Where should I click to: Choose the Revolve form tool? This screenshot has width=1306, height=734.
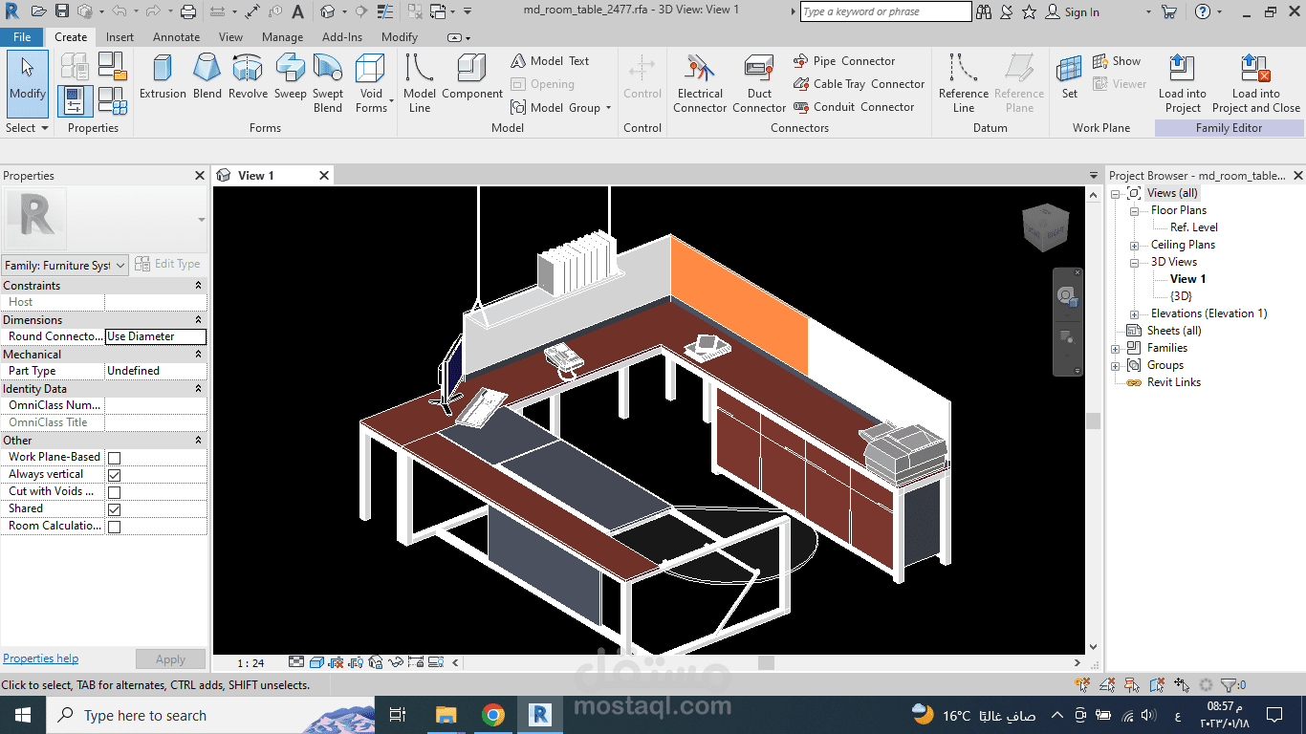click(x=248, y=76)
